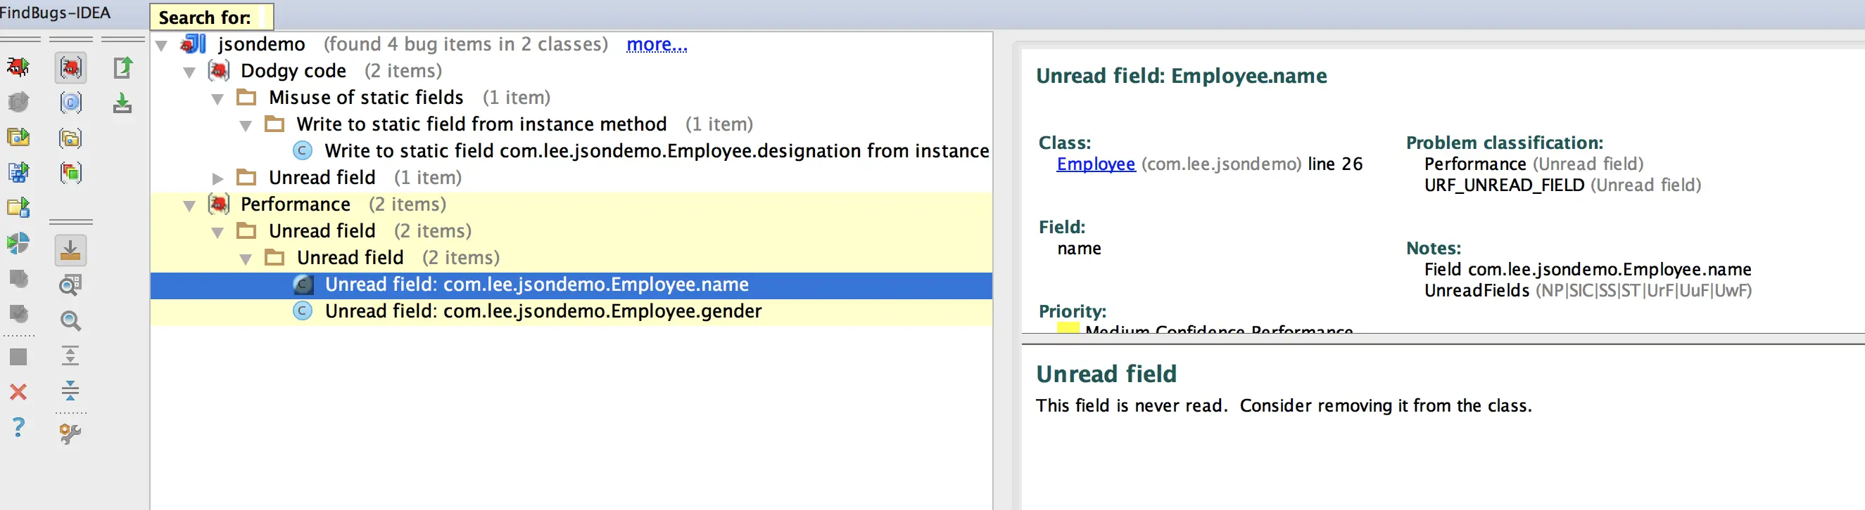Image resolution: width=1865 pixels, height=510 pixels.
Task: Toggle group by package
Action: (x=70, y=137)
